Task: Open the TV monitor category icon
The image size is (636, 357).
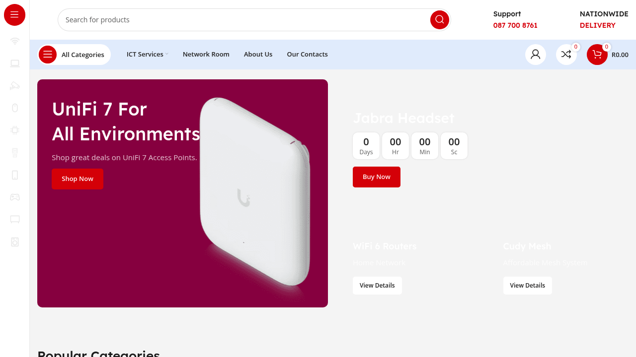Action: tap(15, 219)
